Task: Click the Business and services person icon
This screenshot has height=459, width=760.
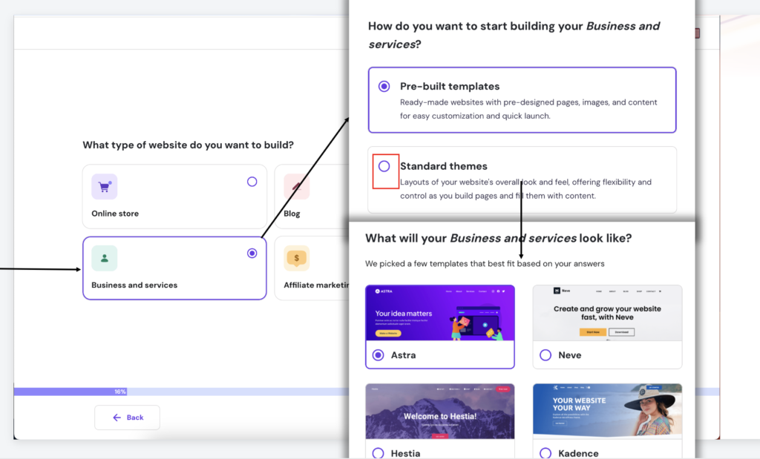Action: click(104, 258)
